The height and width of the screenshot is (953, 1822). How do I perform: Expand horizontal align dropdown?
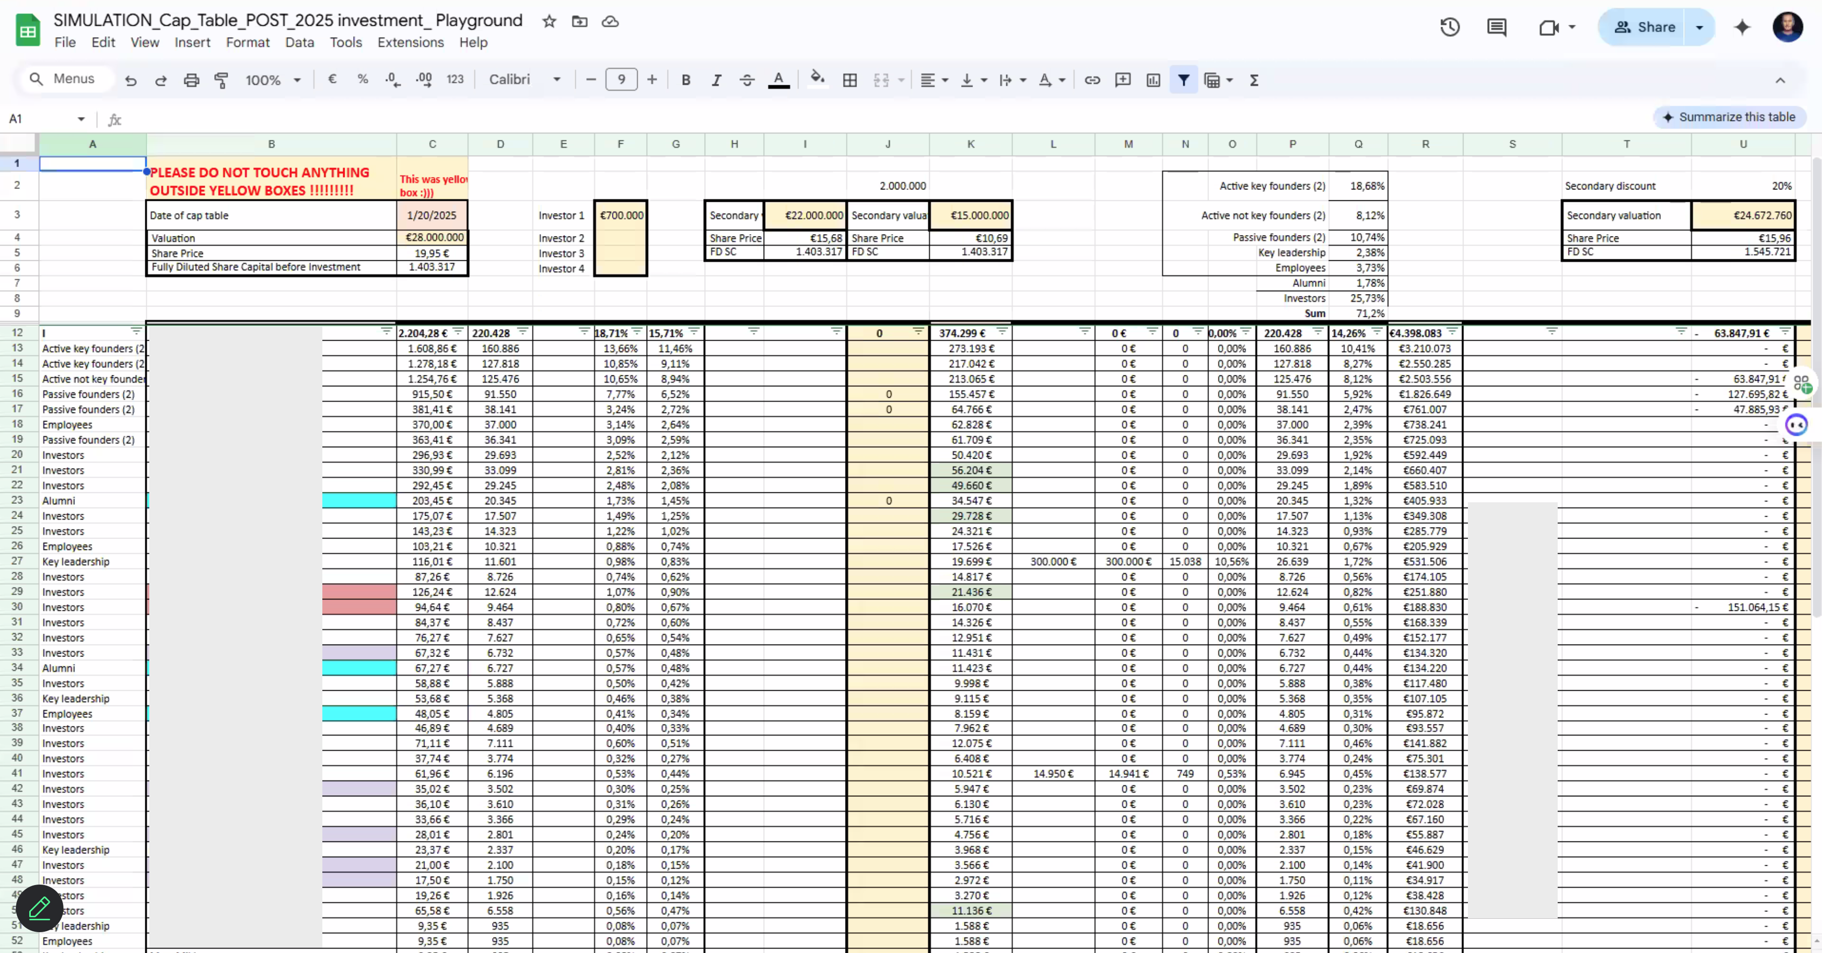[x=945, y=81]
